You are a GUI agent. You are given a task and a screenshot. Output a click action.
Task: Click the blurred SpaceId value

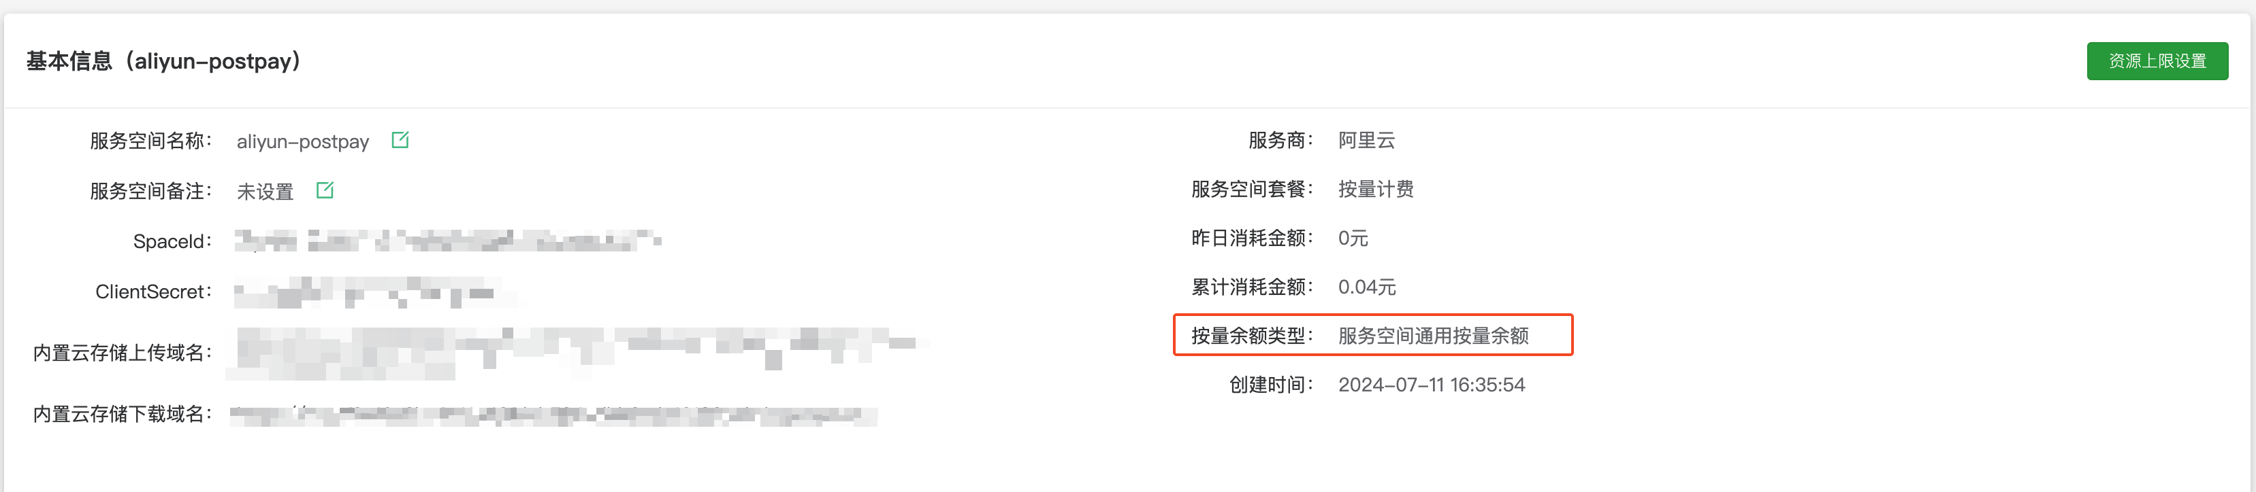pos(449,241)
